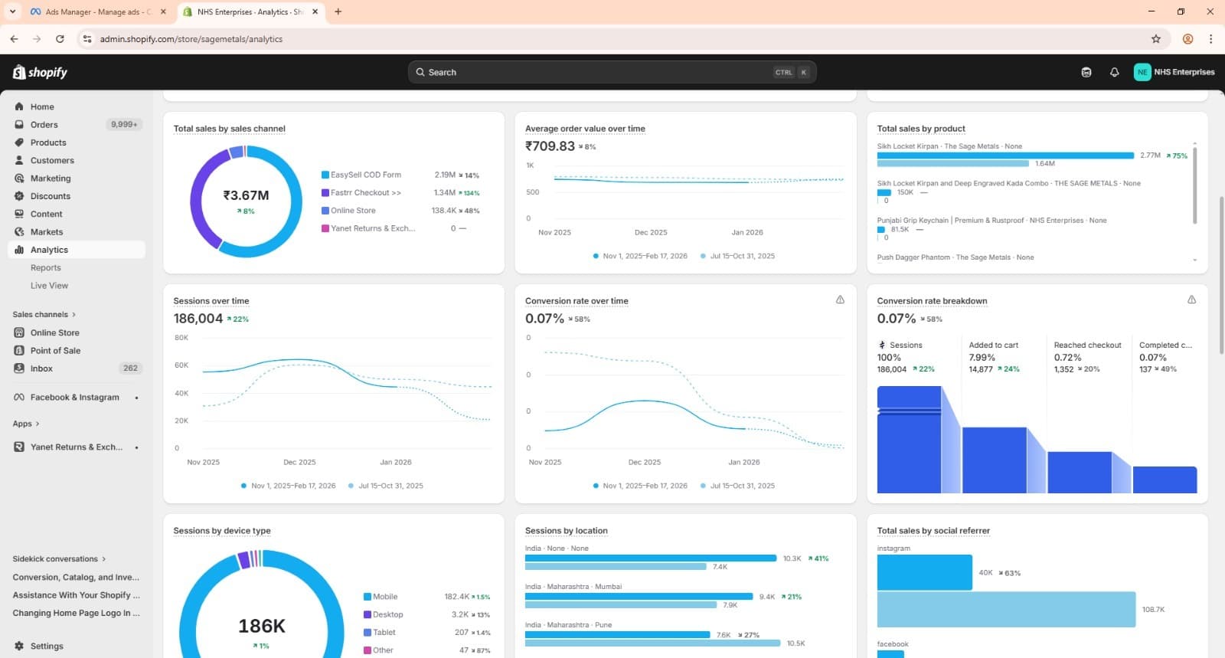Viewport: 1225px width, 658px height.
Task: Click Fastrr Checkout purple legend swatch
Action: tap(325, 192)
